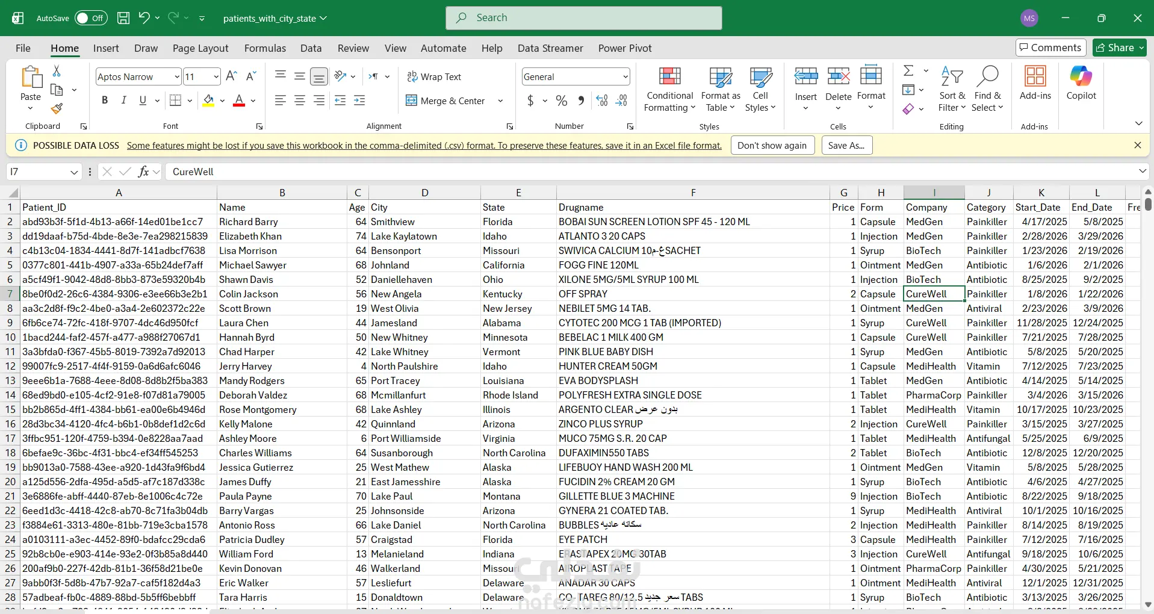This screenshot has width=1154, height=614.
Task: Expand the font name dropdown
Action: pyautogui.click(x=177, y=76)
